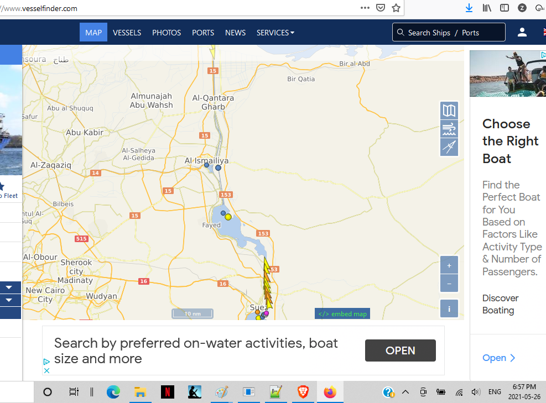Screen dimensions: 546x403
Task: Select the blue vessel dot right of Al Ismailiya
Action: click(x=218, y=168)
